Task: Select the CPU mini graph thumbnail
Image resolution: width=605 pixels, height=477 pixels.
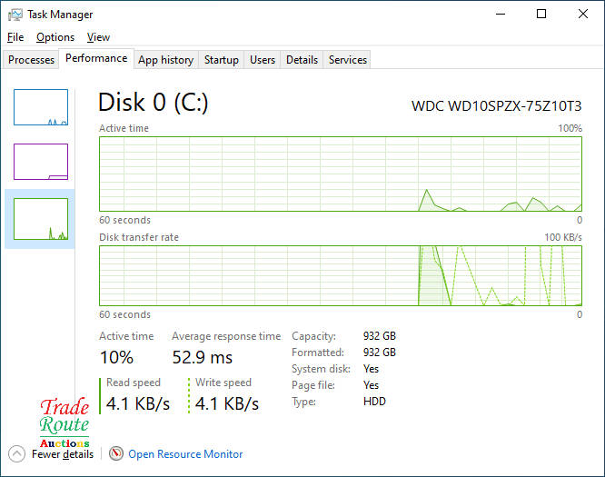Action: [41, 107]
